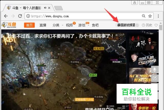Click the browser forward arrow
The image size is (164, 110).
13,16
